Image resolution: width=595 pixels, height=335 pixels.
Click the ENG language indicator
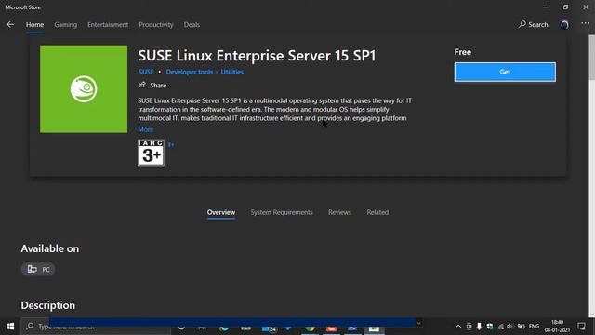[x=534, y=327]
